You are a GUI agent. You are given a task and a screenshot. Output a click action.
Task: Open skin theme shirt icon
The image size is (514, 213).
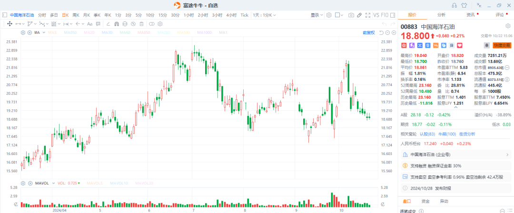464,5
